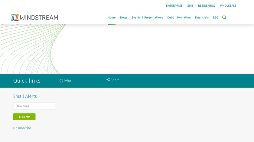Click the Email Alerts heading
Screen dimensions: 254x142
click(x=25, y=96)
